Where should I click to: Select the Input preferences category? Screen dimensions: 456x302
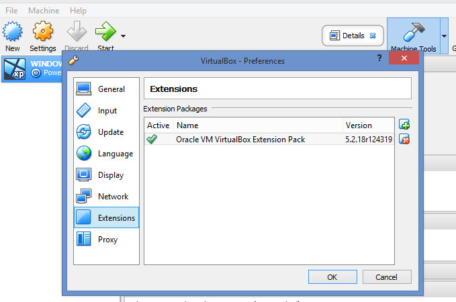pos(106,111)
